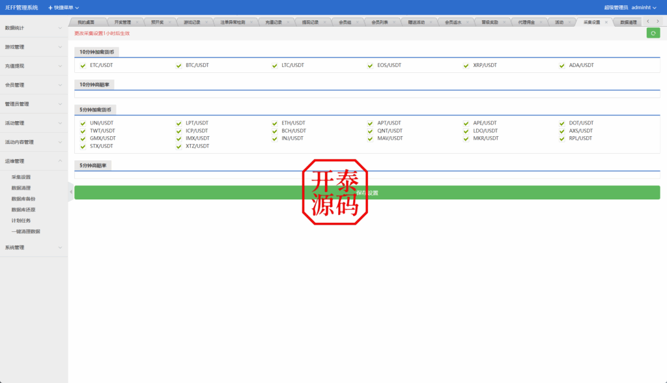Collapse the 运维管理 sidebar section
The width and height of the screenshot is (667, 383).
click(x=34, y=161)
